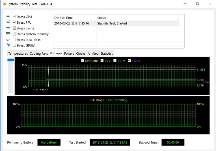Minimize the System Stability Test window
This screenshot has width=216, height=151.
coord(185,4)
